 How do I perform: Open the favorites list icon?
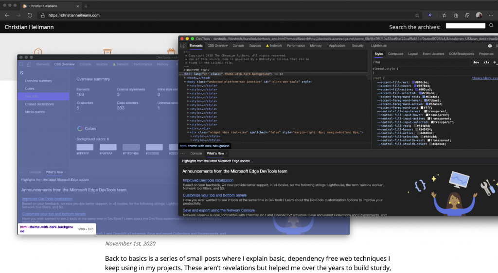[445, 15]
